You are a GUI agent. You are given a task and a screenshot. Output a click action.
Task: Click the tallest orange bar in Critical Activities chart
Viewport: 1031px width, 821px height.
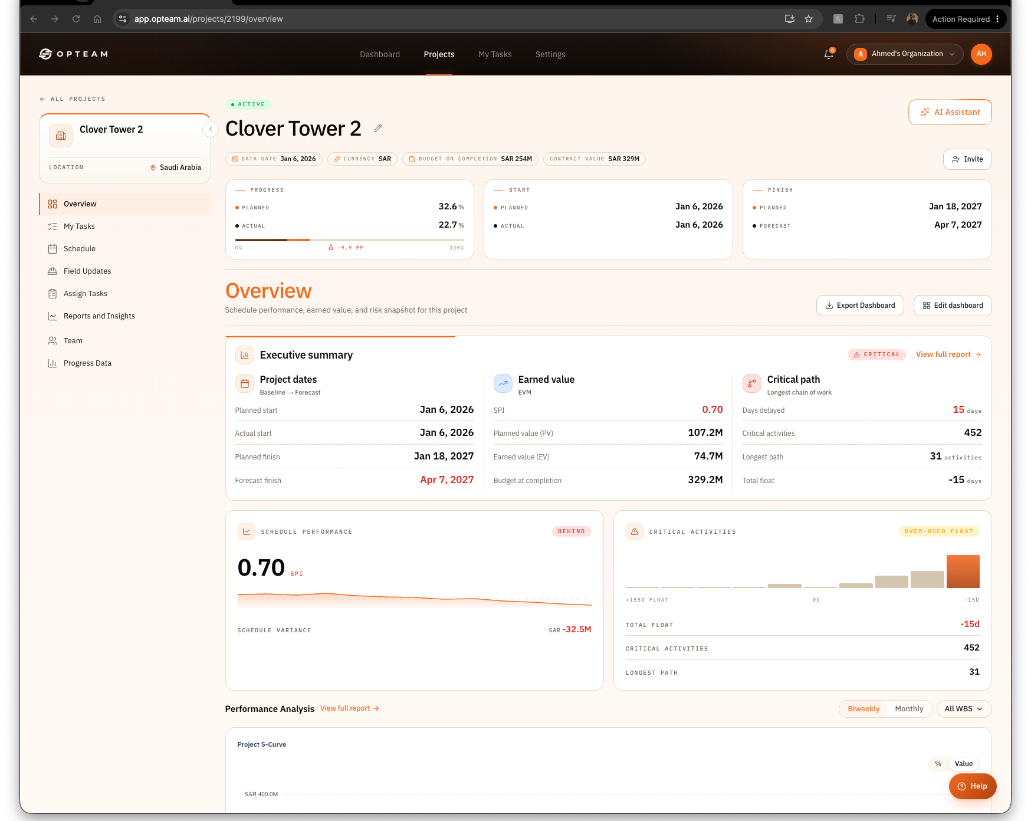tap(963, 572)
